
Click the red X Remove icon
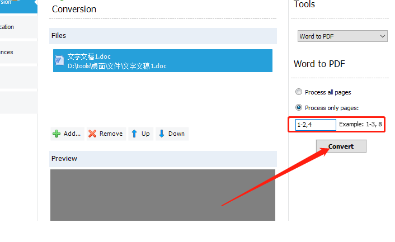click(x=92, y=134)
